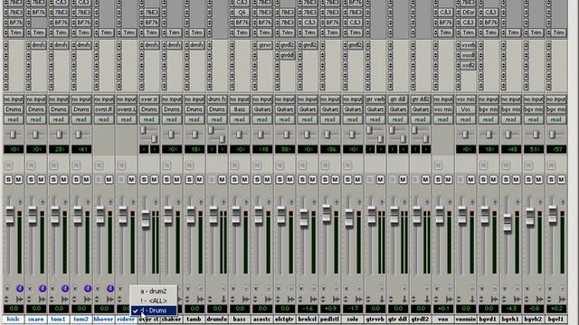Click the double-arrow track type icon on bgvl1

563,299
